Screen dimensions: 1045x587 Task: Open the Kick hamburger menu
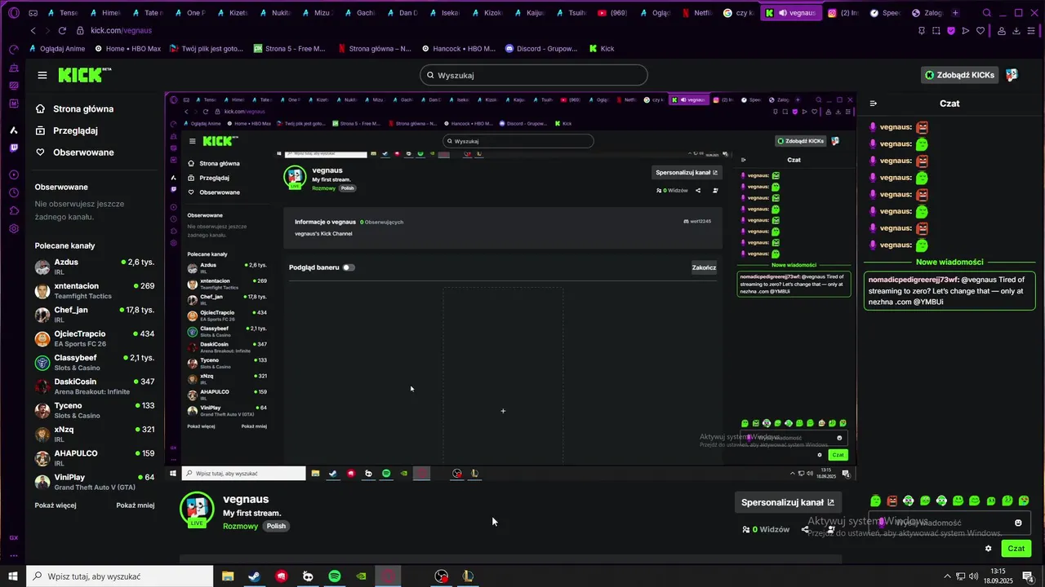[42, 75]
